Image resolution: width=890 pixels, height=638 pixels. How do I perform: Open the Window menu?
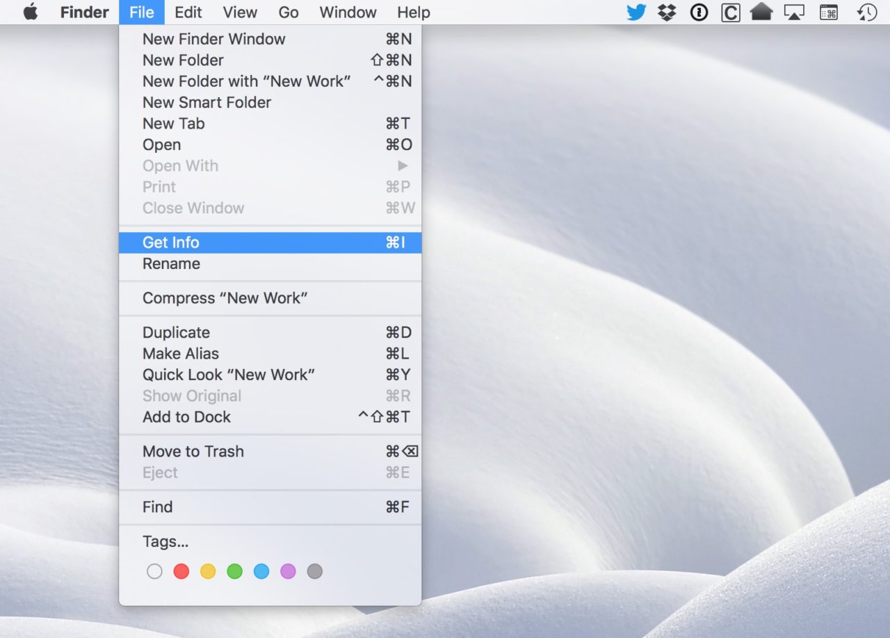[x=348, y=12]
